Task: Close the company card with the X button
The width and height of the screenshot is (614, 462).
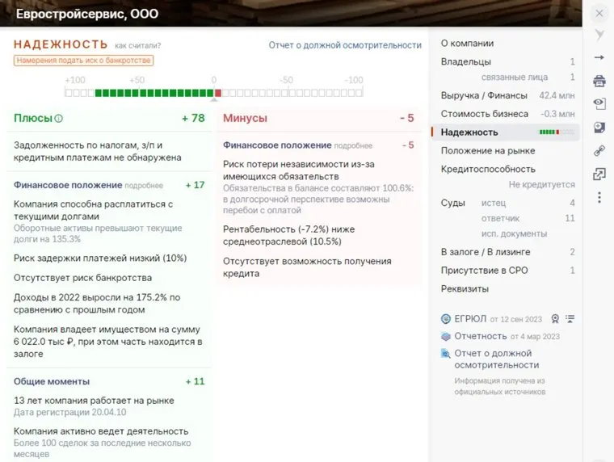Action: (599, 14)
